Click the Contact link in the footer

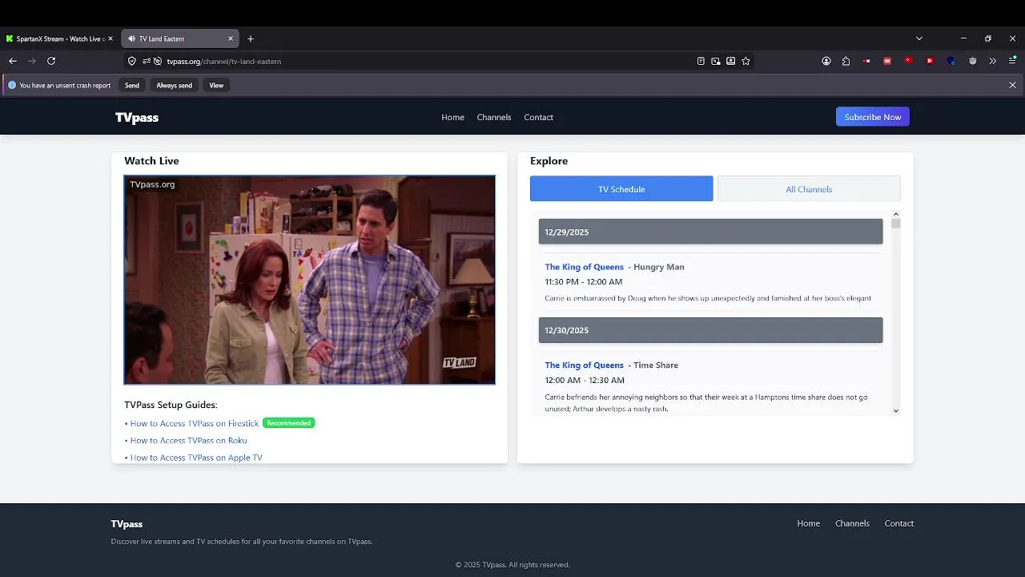point(898,523)
